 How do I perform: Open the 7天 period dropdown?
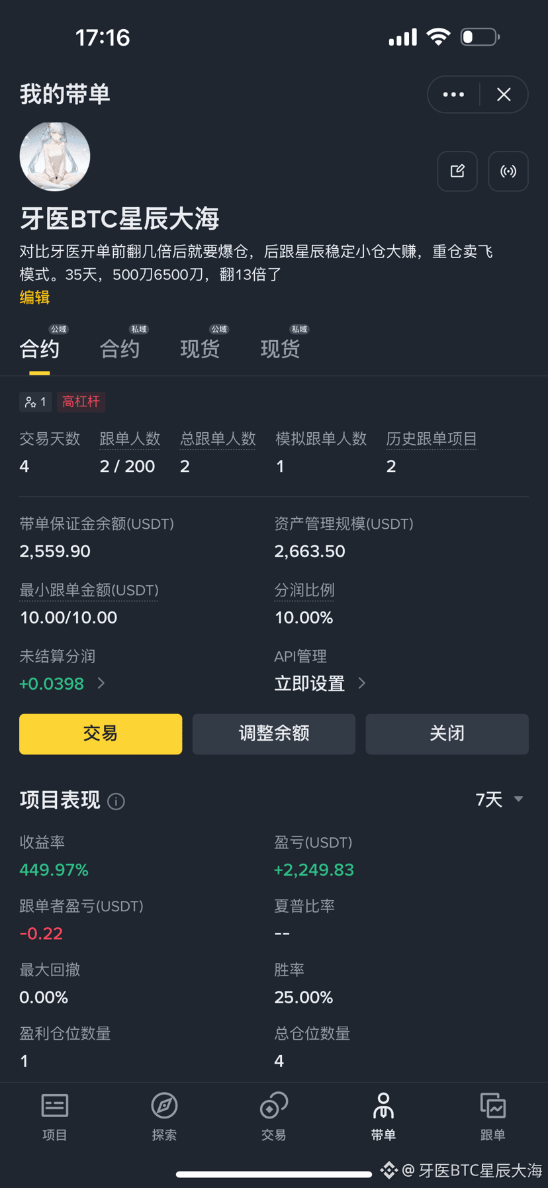pyautogui.click(x=500, y=800)
